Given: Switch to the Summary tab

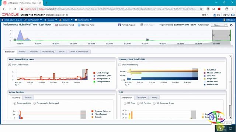Looking at the screenshot, I should pyautogui.click(x=10, y=52).
